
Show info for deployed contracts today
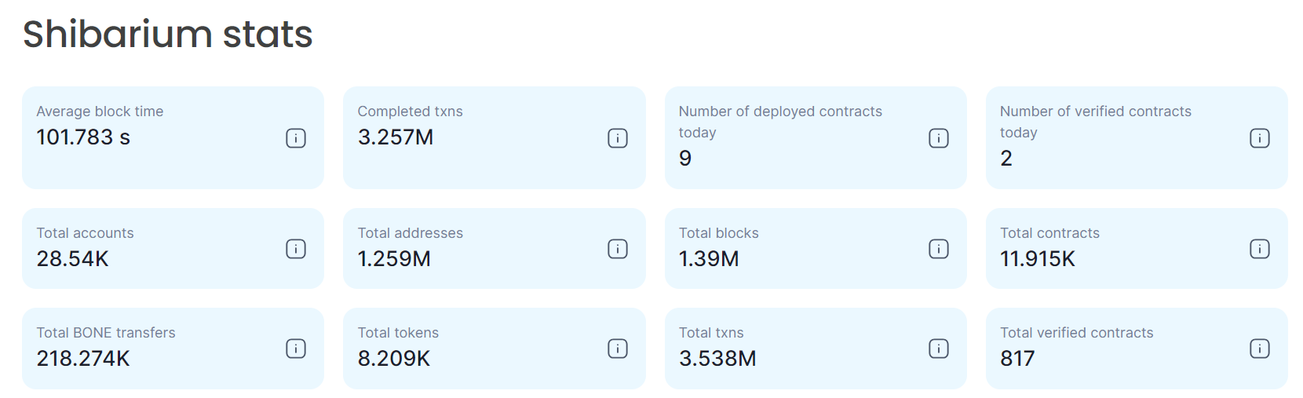pos(939,138)
